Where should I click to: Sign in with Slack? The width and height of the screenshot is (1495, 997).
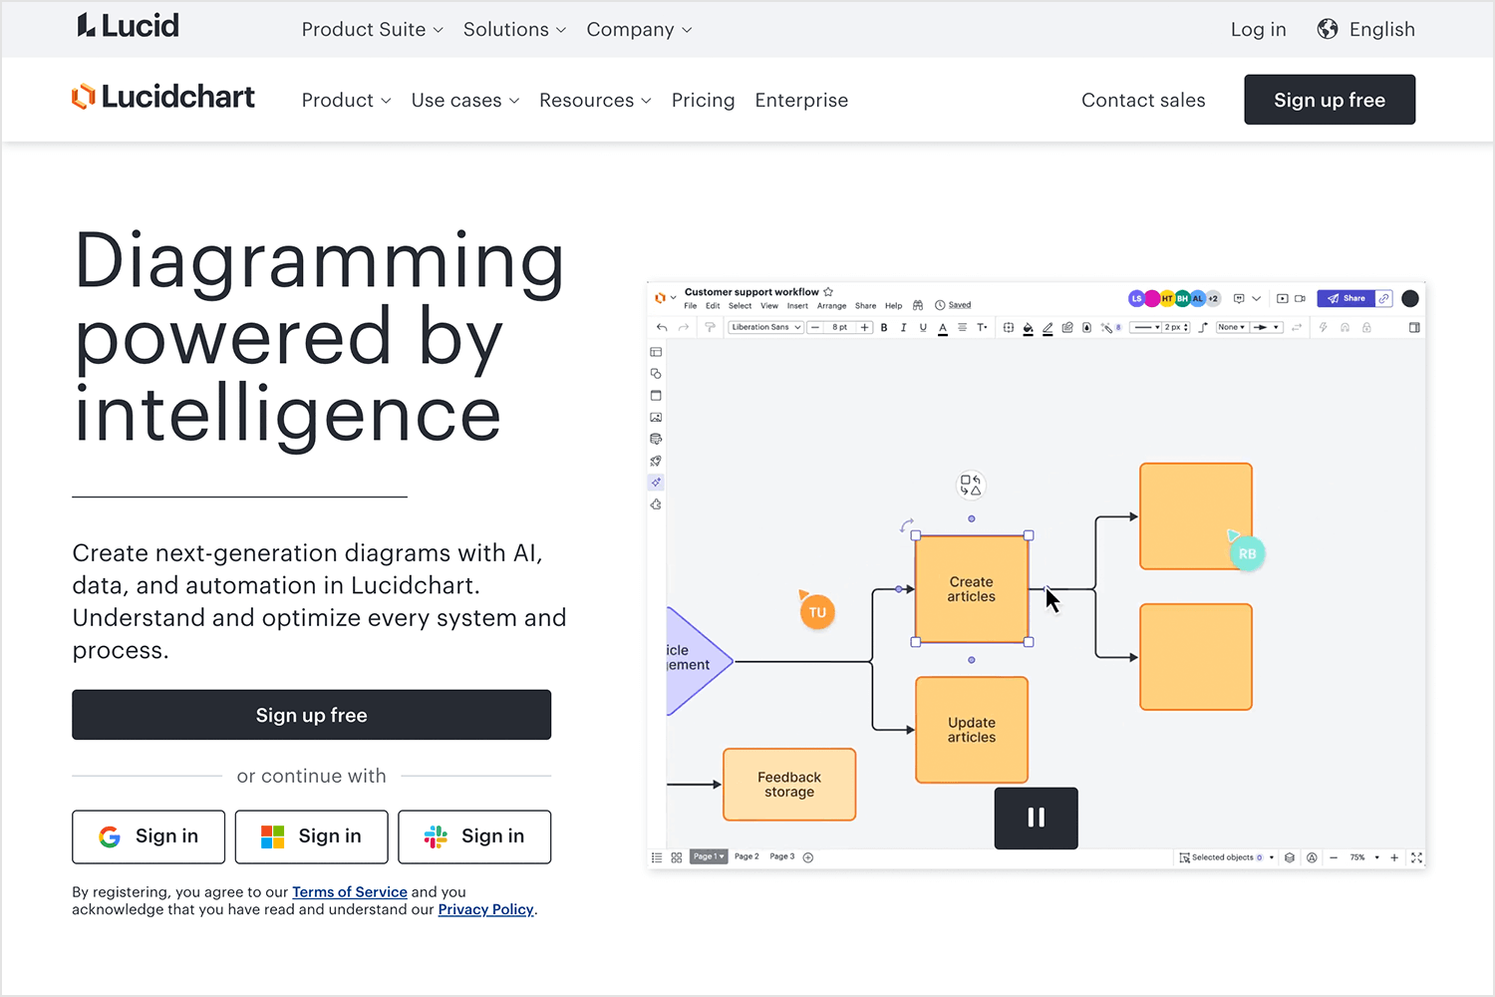474,836
